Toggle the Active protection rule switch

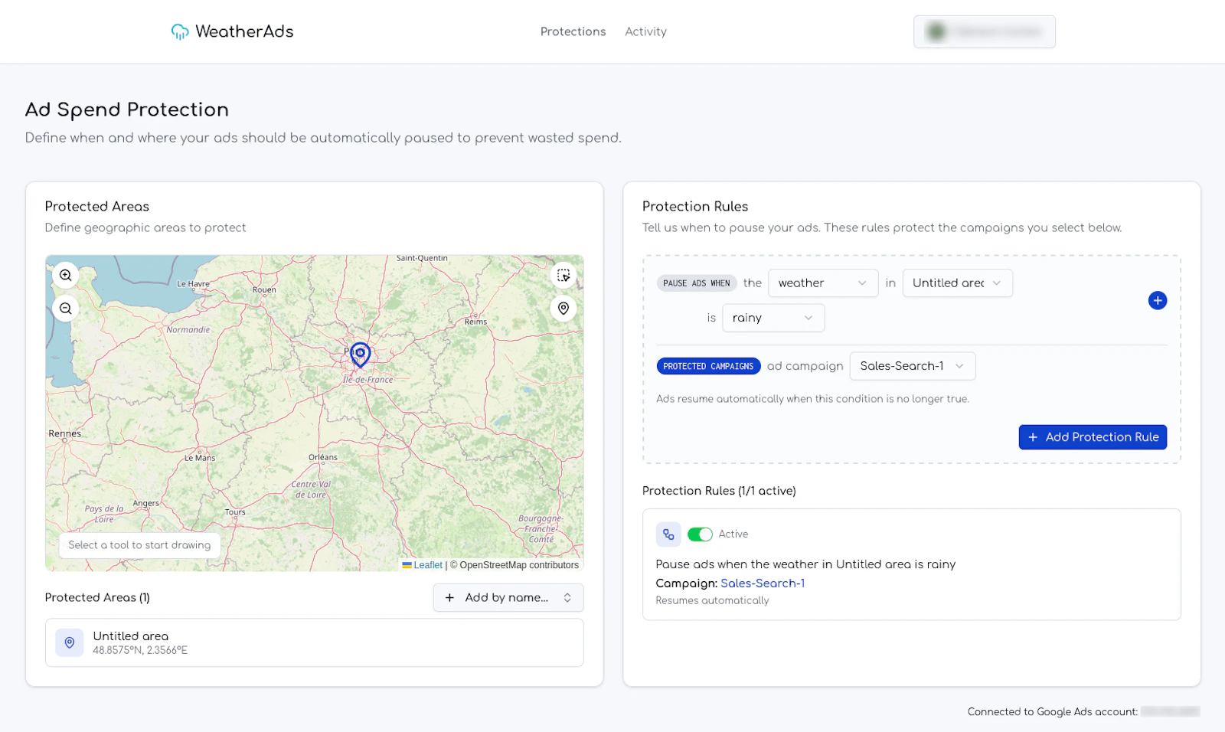click(x=700, y=534)
